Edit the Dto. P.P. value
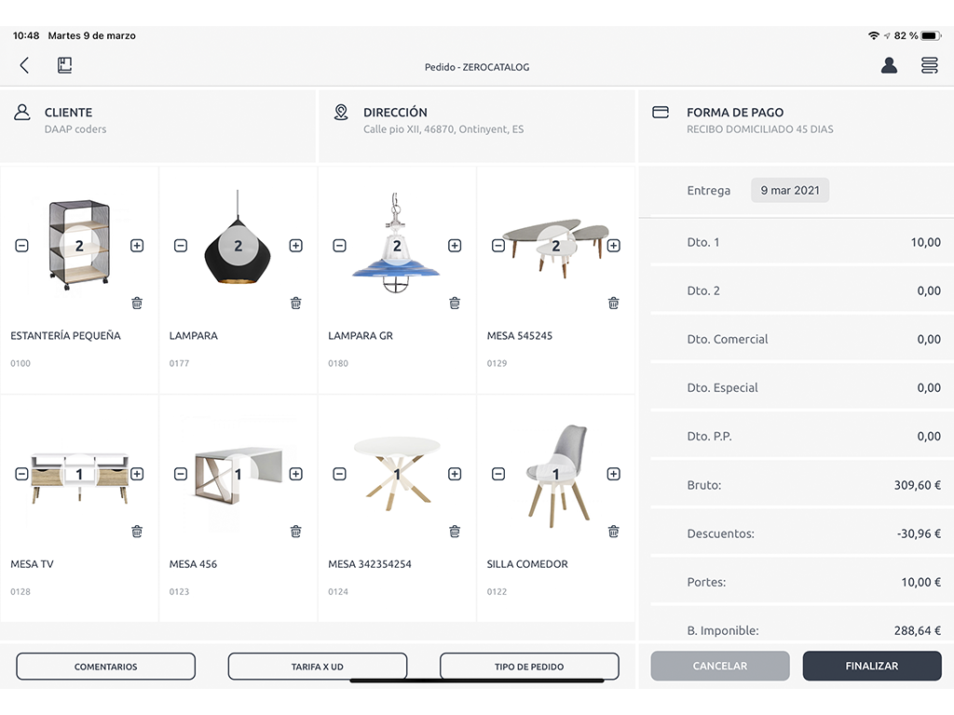The width and height of the screenshot is (954, 715). click(x=929, y=436)
